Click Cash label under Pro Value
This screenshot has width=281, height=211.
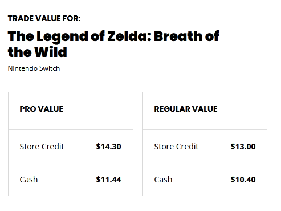(28, 180)
